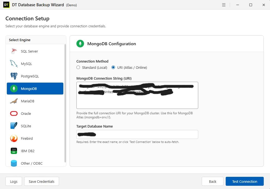Click the Other / ODBC database cylinder icon

[x=14, y=163]
